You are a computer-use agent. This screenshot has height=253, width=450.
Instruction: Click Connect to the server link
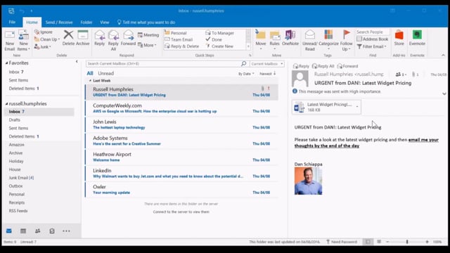pyautogui.click(x=181, y=212)
